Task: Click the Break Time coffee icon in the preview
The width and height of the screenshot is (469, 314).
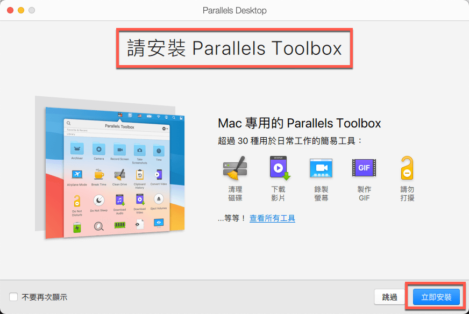Action: 99,174
